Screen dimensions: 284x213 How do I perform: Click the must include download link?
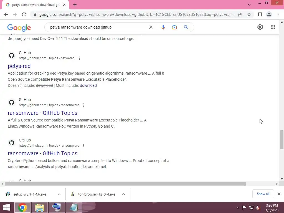[x=88, y=85]
